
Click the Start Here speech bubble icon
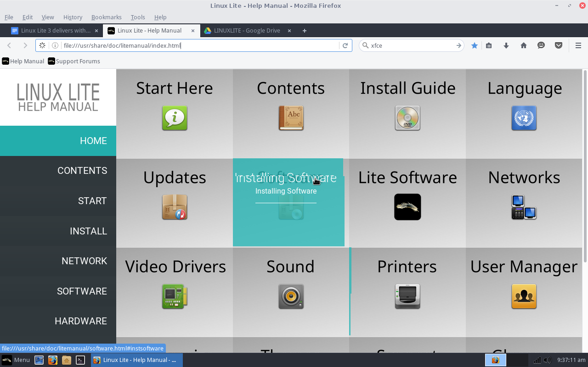tap(175, 118)
